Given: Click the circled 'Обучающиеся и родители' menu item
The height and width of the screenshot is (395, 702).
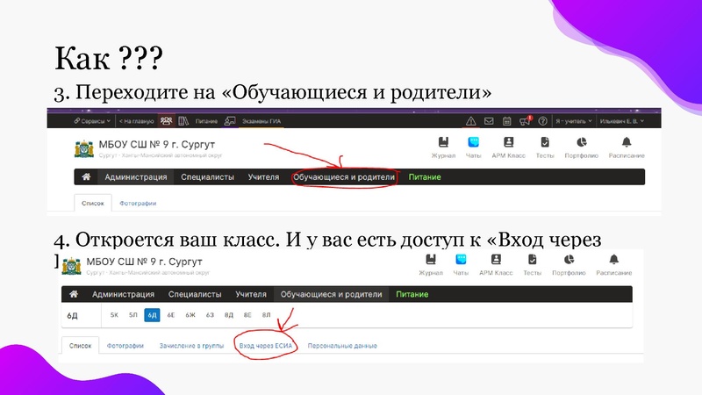Looking at the screenshot, I should point(345,176).
